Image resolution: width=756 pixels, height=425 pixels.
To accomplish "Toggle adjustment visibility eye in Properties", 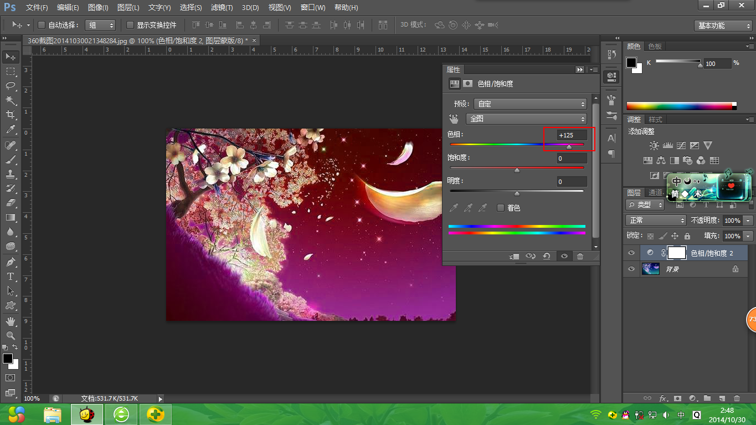I will click(564, 256).
